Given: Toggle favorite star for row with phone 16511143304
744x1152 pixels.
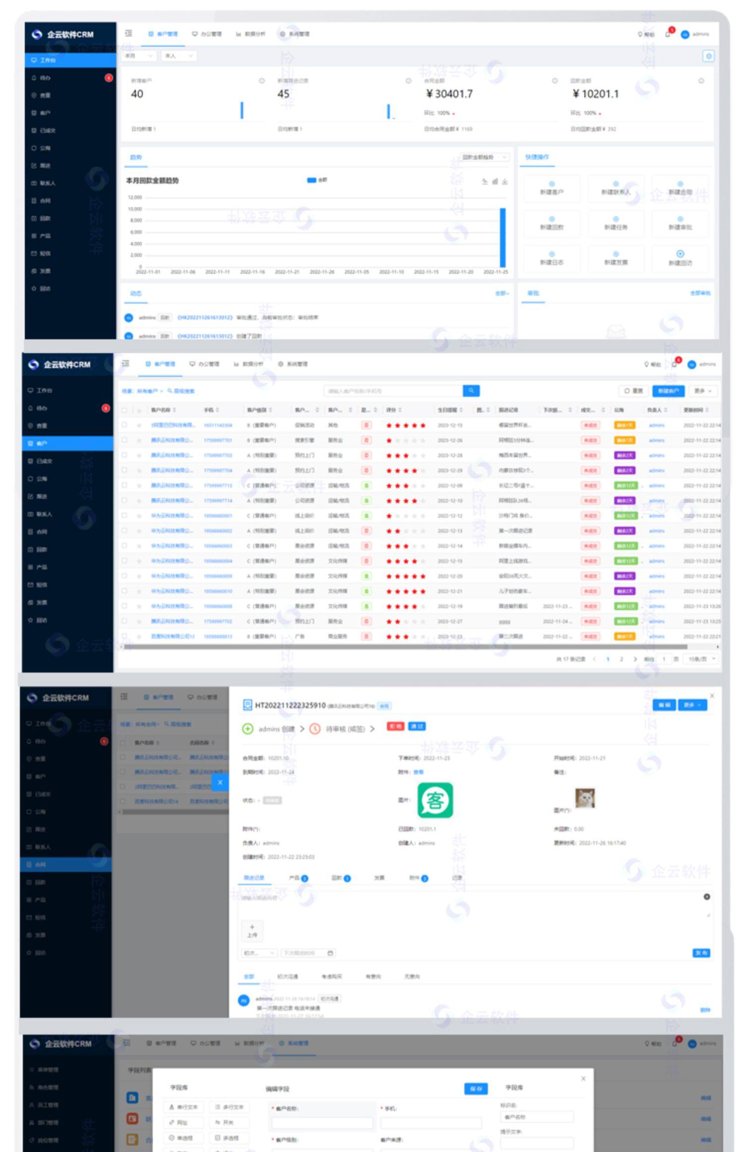Looking at the screenshot, I should [x=139, y=426].
